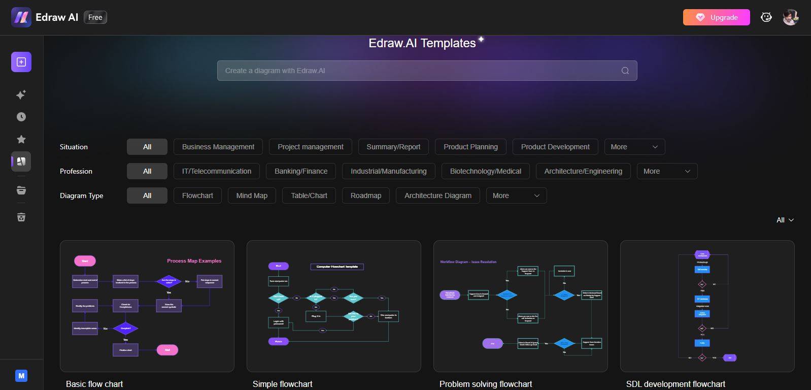Filter by Banking/Finance profession
The width and height of the screenshot is (811, 390).
(301, 171)
